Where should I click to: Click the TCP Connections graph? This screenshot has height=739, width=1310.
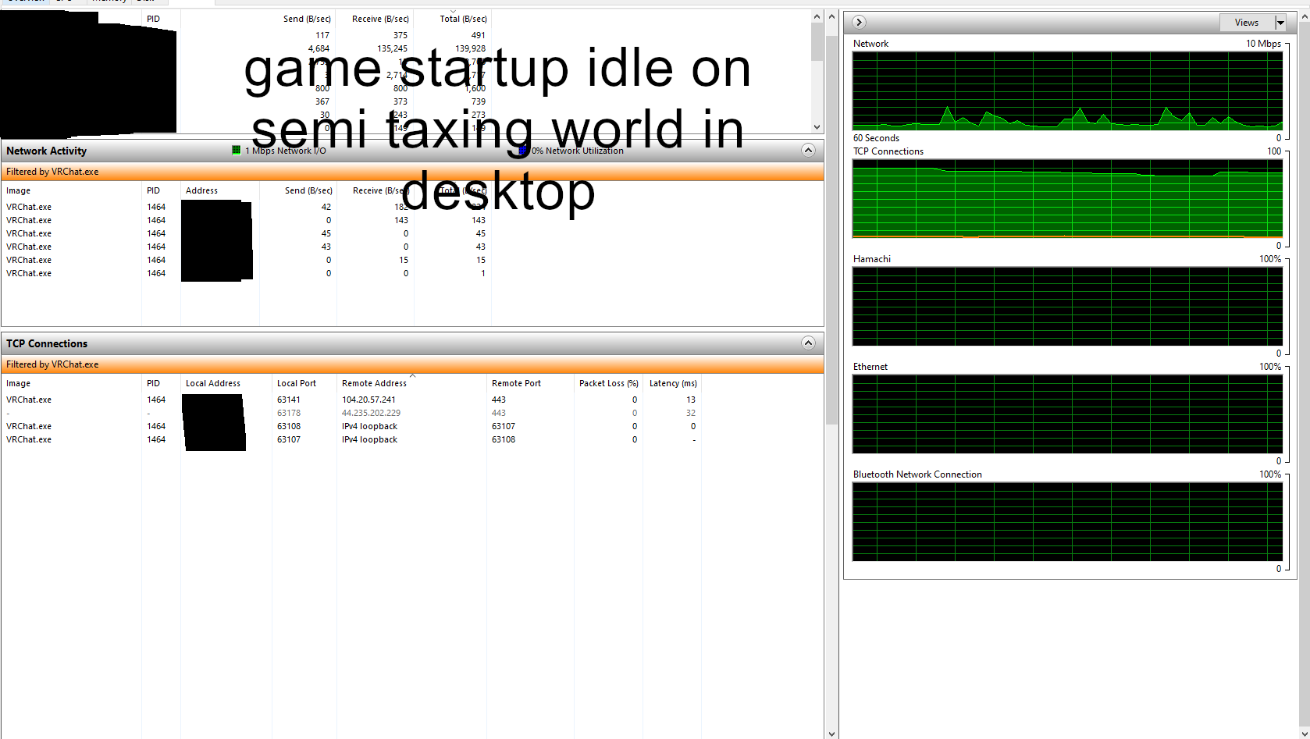coord(1067,198)
